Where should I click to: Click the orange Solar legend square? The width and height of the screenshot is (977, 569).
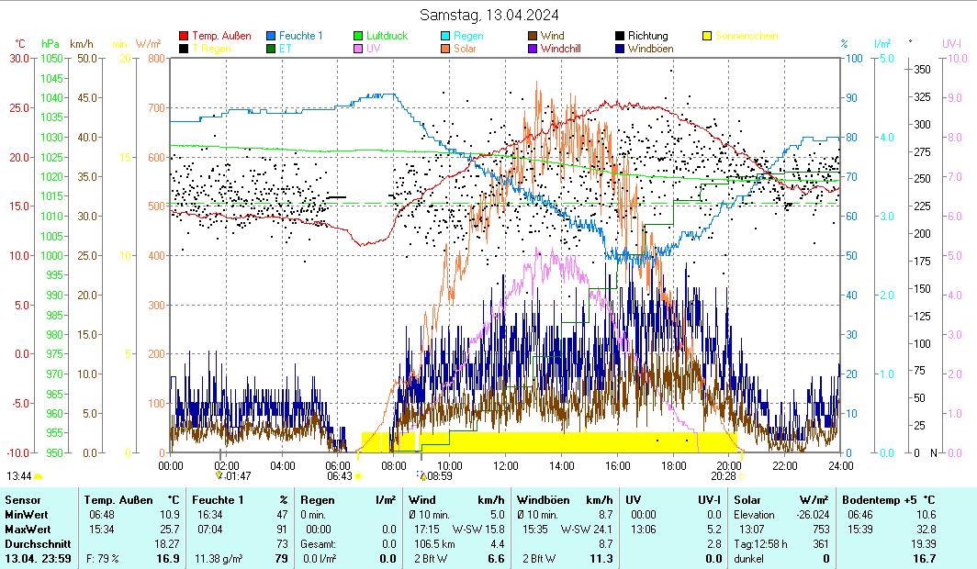(446, 50)
